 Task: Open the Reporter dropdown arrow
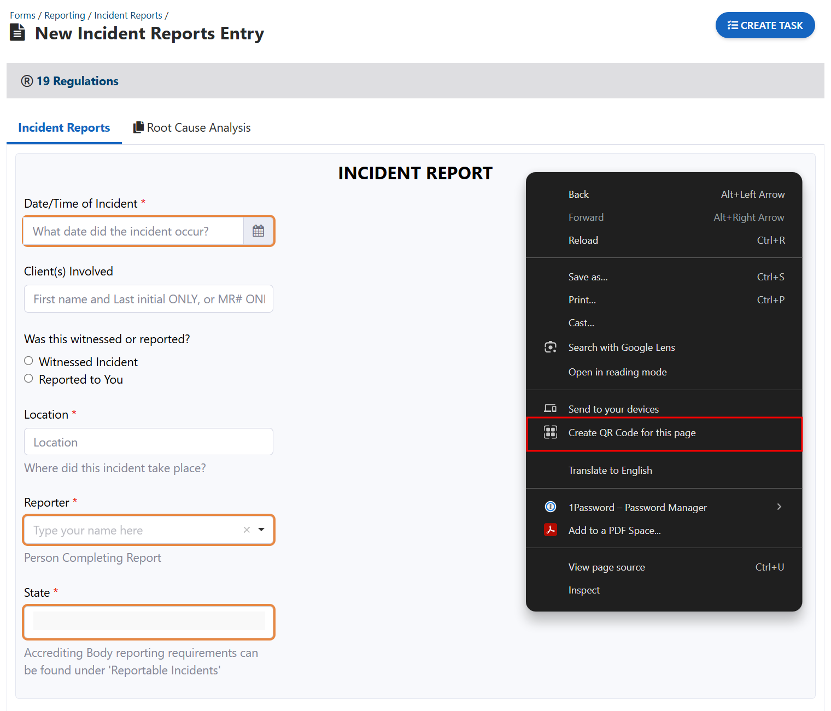point(261,530)
